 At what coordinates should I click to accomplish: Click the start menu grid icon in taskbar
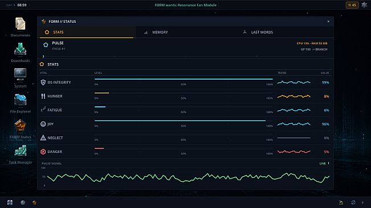pos(10,202)
